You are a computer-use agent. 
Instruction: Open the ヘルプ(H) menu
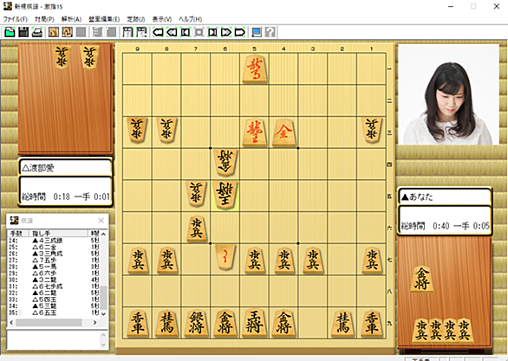tap(190, 19)
